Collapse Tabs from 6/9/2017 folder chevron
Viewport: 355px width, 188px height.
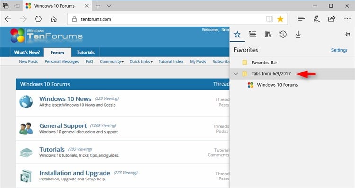(x=236, y=74)
